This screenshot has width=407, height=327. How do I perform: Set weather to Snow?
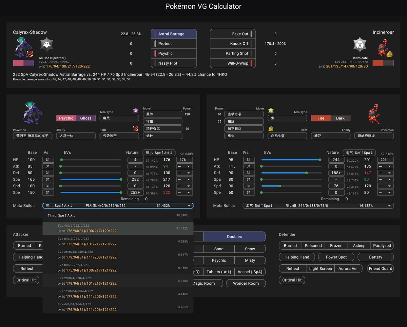pyautogui.click(x=250, y=249)
